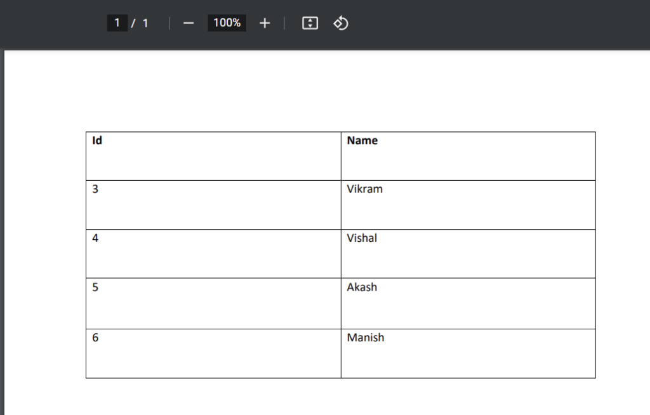This screenshot has width=650, height=415.
Task: Select the current zoom value field
Action: pyautogui.click(x=226, y=23)
